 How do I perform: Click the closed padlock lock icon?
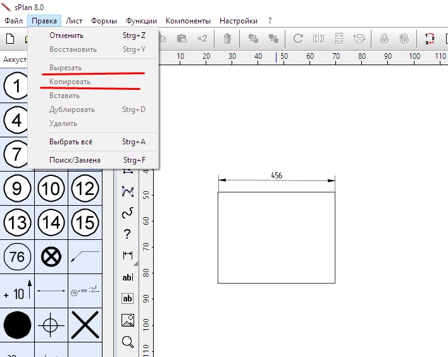[x=385, y=39]
